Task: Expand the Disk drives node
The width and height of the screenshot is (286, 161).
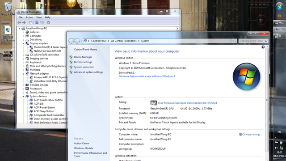Action: (x=24, y=40)
